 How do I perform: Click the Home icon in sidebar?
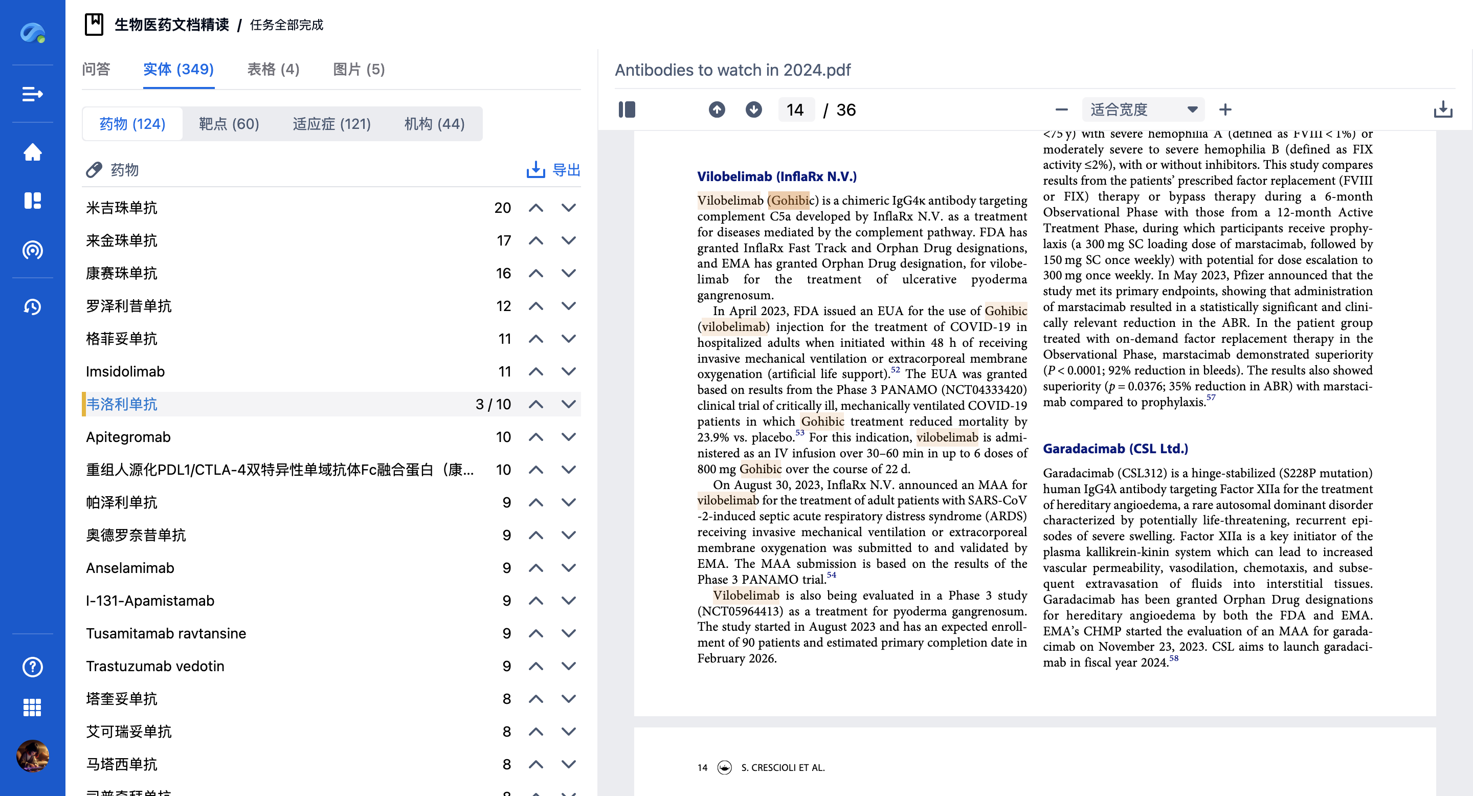click(33, 152)
